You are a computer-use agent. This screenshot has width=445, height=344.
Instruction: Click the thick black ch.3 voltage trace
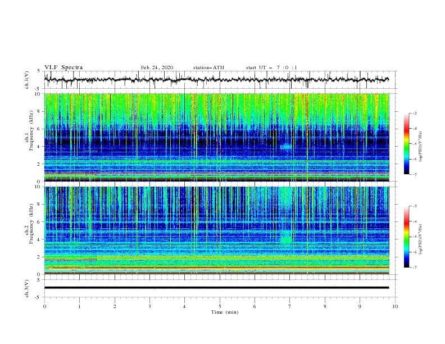click(x=216, y=288)
